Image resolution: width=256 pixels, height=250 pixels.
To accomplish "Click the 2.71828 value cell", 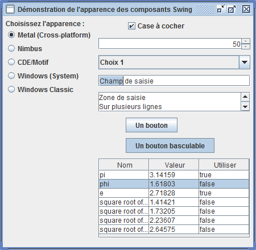I will (174, 193).
